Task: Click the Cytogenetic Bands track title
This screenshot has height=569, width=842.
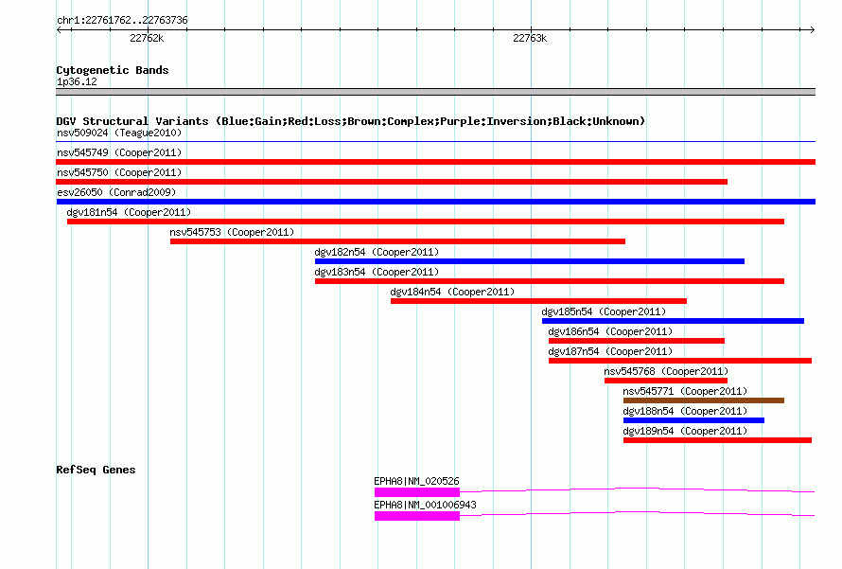Action: (x=113, y=70)
